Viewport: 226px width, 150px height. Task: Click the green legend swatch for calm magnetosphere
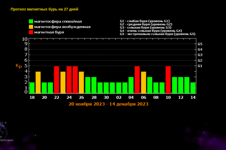[x=31, y=22]
